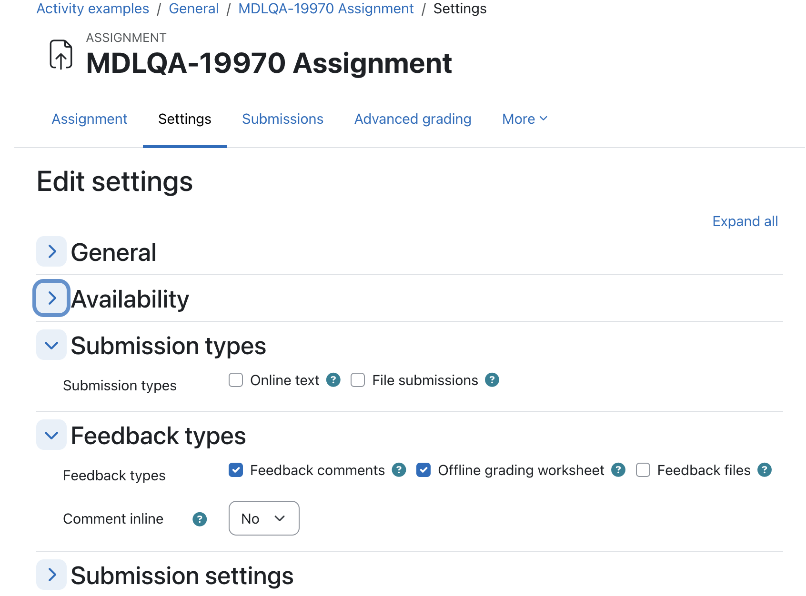Uncheck the Feedback comments checkbox
Viewport: 806px width, 596px height.
coord(236,470)
